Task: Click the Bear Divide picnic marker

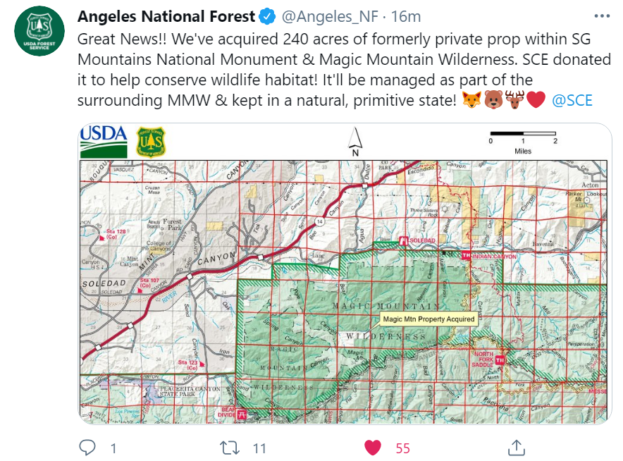Action: 243,414
